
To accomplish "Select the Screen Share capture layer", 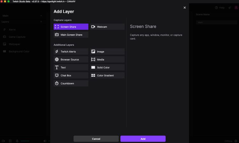I will click(71, 27).
